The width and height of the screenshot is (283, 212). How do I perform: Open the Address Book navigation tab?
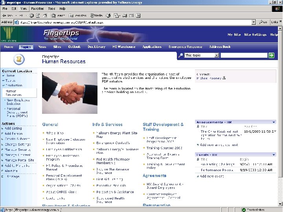(x=220, y=47)
